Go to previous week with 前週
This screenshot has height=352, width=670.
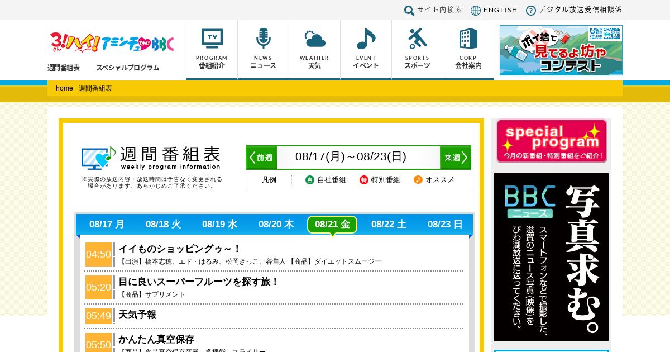(261, 158)
